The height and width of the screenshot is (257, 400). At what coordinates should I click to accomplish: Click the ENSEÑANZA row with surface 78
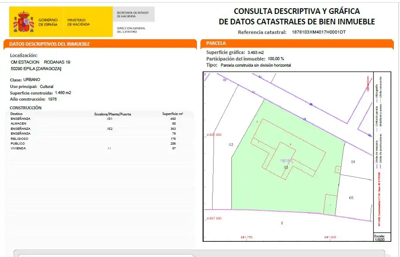point(99,133)
